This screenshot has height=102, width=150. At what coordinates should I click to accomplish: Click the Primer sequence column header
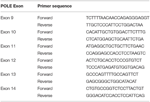click(55, 6)
